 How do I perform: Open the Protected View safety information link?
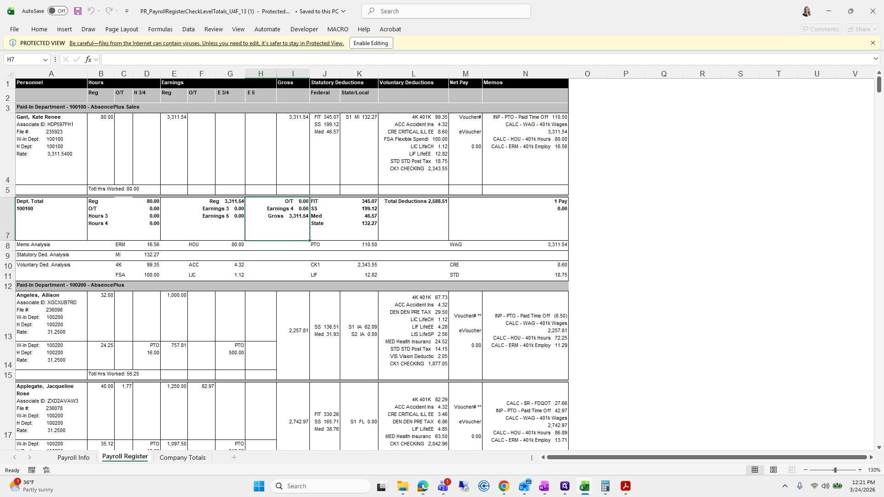coord(206,43)
